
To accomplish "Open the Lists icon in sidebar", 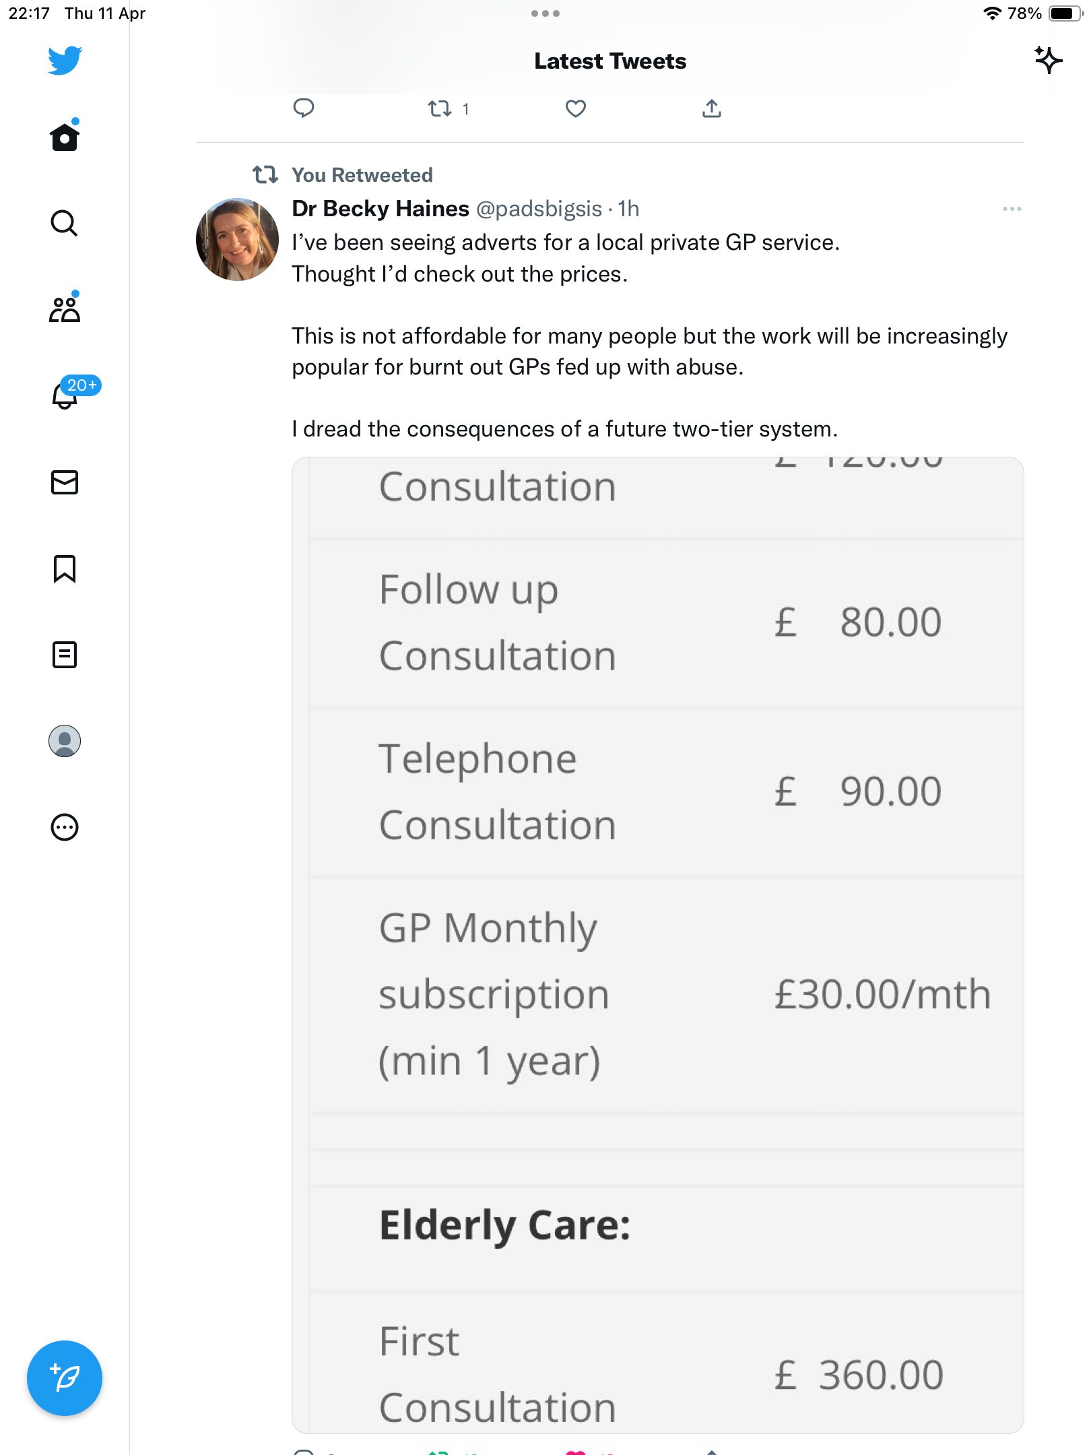I will (65, 655).
